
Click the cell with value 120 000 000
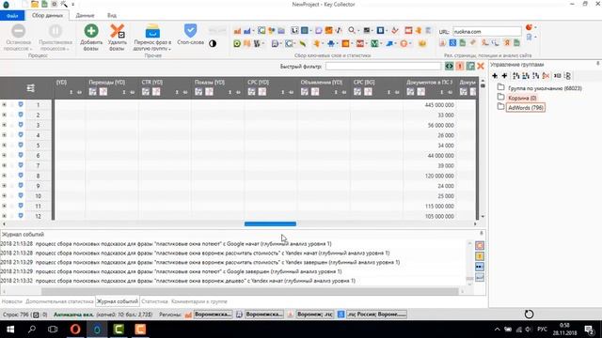point(430,176)
